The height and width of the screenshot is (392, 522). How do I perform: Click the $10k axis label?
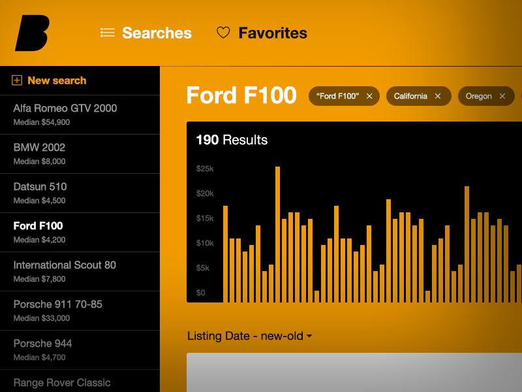(205, 243)
